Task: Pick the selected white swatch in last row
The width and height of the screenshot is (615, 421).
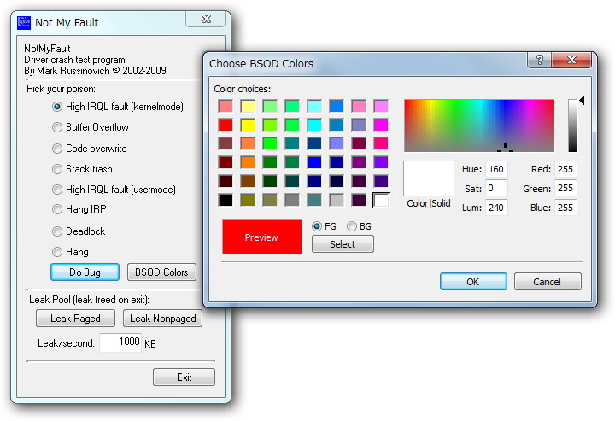Action: pyautogui.click(x=381, y=200)
